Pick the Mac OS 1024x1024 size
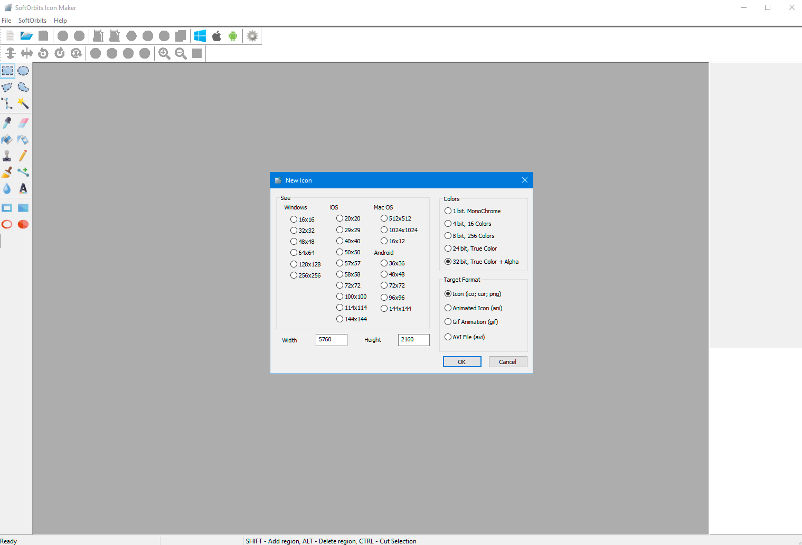Image resolution: width=802 pixels, height=545 pixels. (399, 230)
